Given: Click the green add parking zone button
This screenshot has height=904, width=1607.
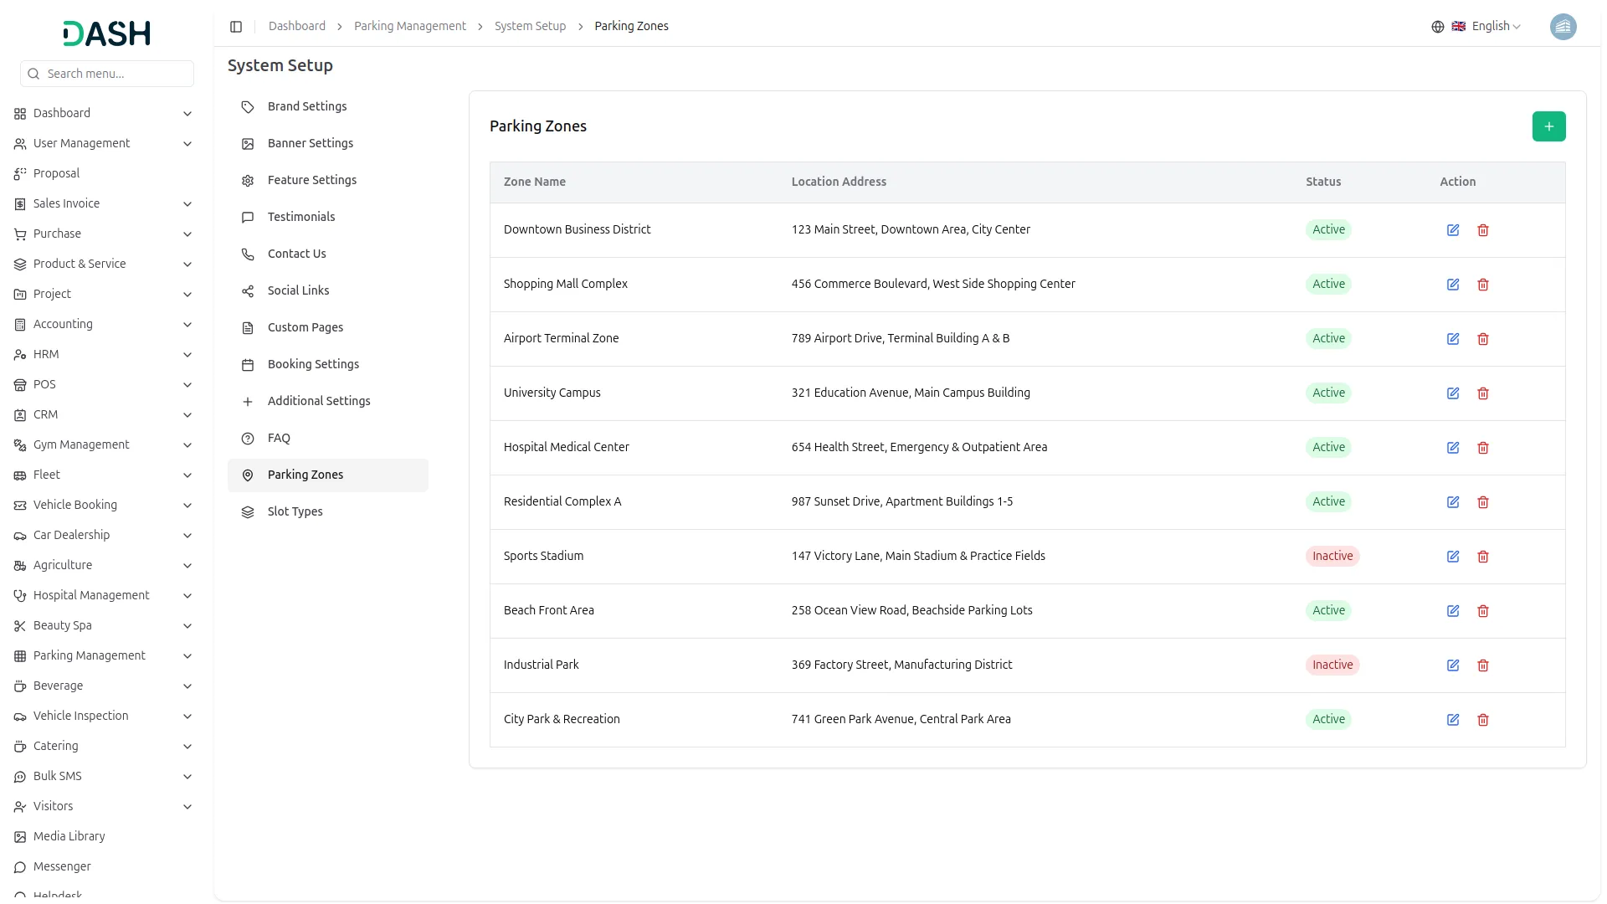Looking at the screenshot, I should 1548,126.
